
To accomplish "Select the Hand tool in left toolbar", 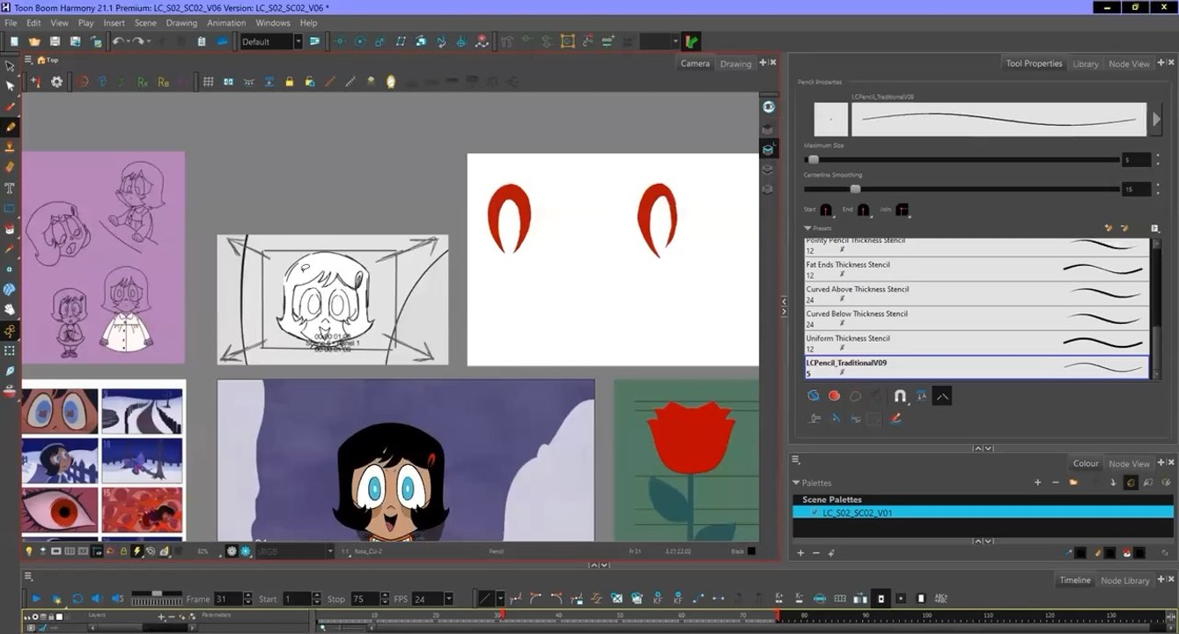I will (x=11, y=309).
